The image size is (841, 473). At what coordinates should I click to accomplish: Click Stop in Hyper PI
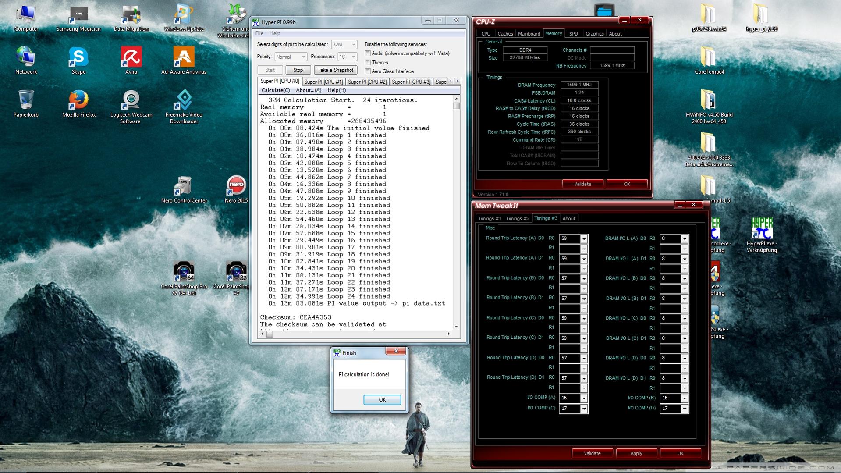pos(298,70)
